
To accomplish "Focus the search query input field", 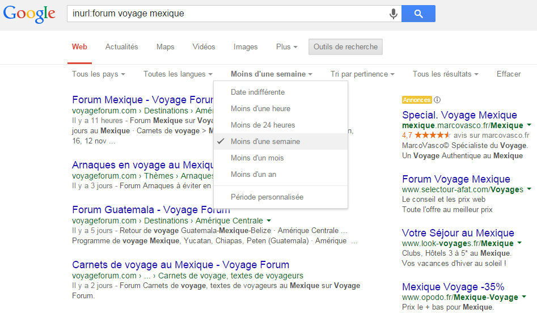I will [228, 14].
